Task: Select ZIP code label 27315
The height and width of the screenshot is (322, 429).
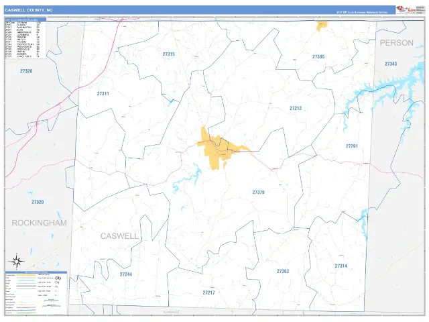Action: (x=168, y=54)
